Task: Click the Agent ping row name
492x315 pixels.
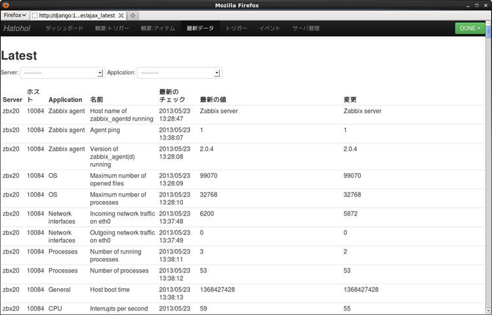Action: click(x=104, y=130)
